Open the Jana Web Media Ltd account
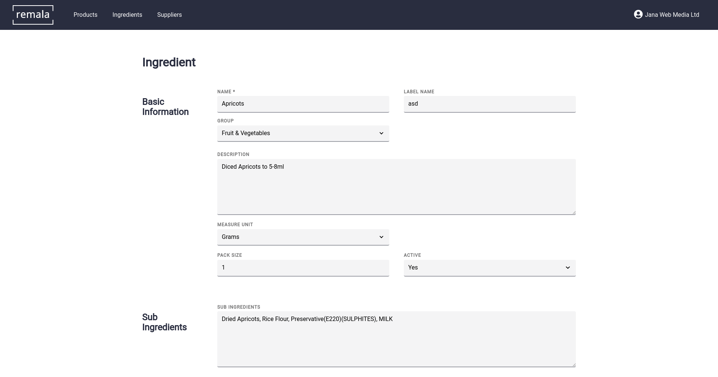Viewport: 718px width, 377px height. [672, 15]
